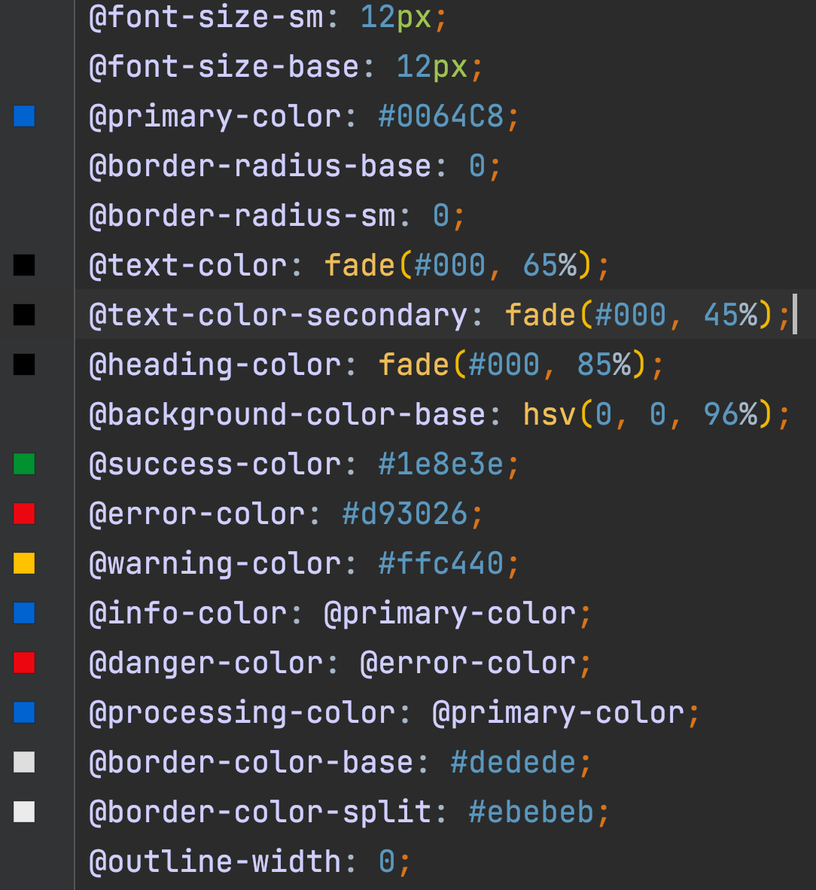Click the @primary-color reference on the @info-color line
Image resolution: width=816 pixels, height=890 pixels.
point(449,614)
